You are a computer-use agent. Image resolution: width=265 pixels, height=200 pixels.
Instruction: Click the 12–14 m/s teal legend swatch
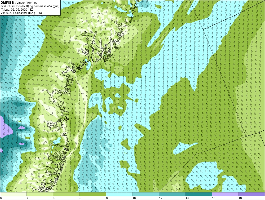(172, 194)
